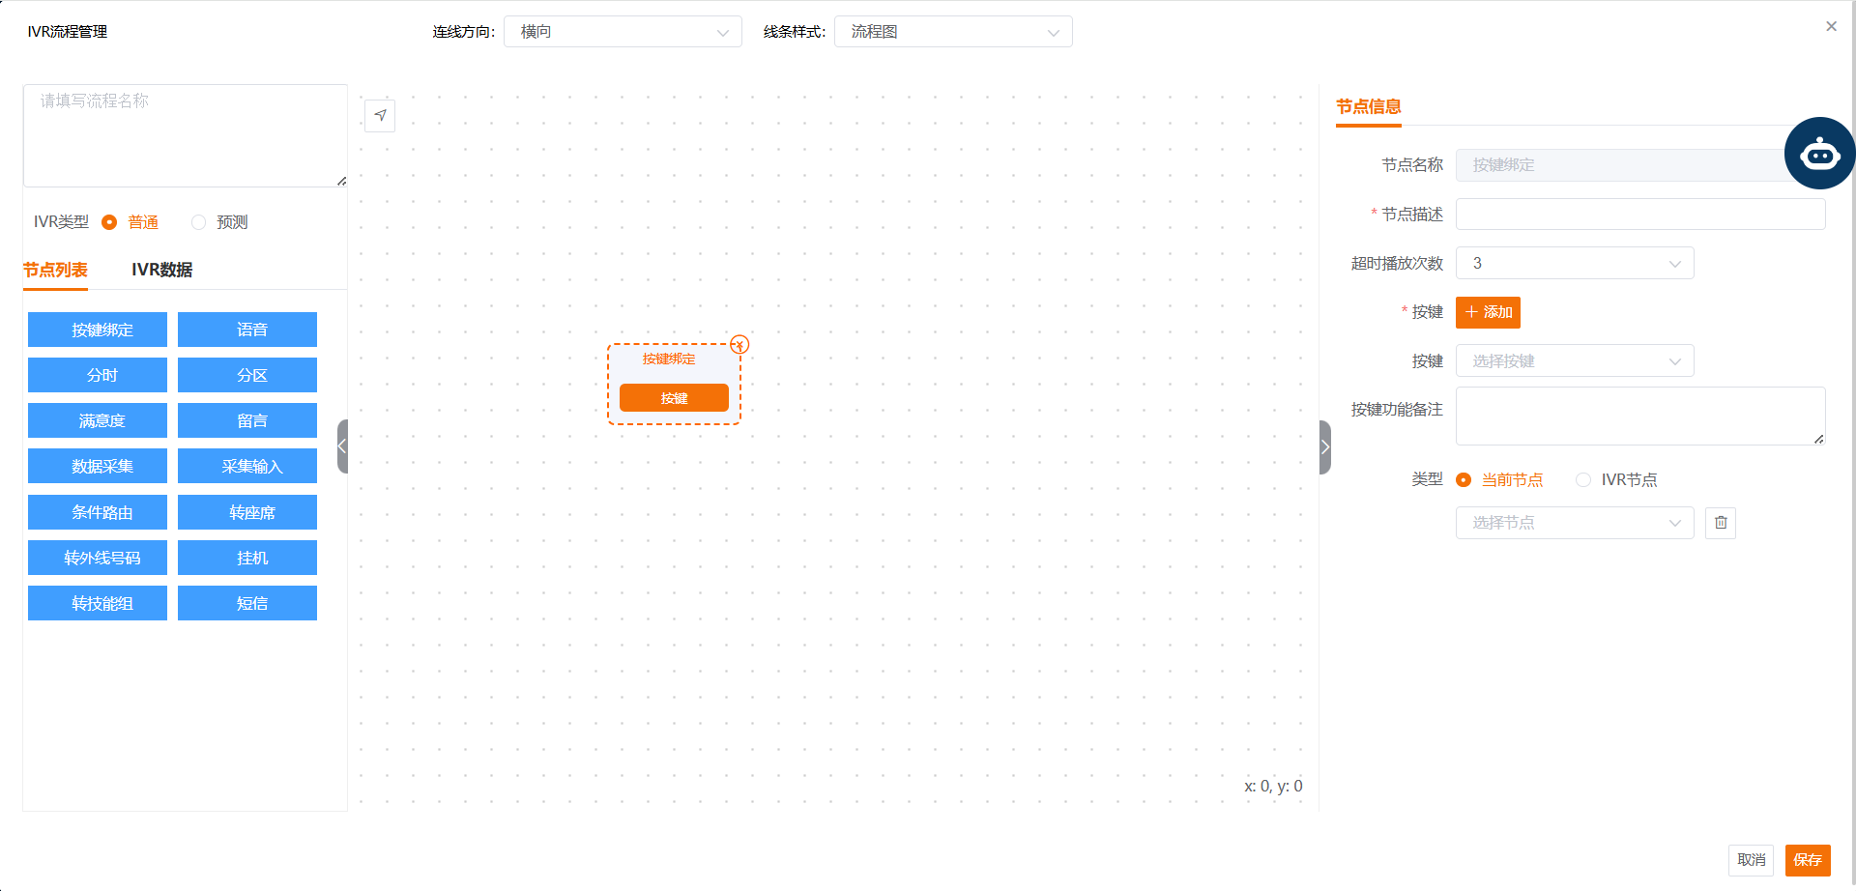Collapse the right node info panel handle
This screenshot has height=891, width=1856.
[1325, 447]
